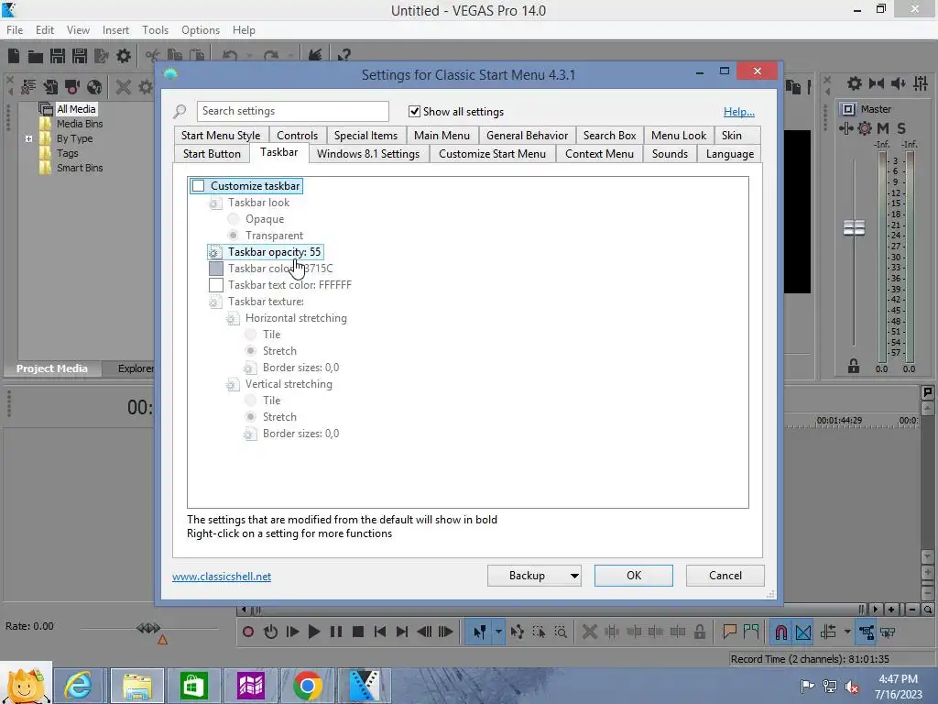Select the Selection Edit tool icon
The height and width of the screenshot is (704, 938).
[x=539, y=632]
